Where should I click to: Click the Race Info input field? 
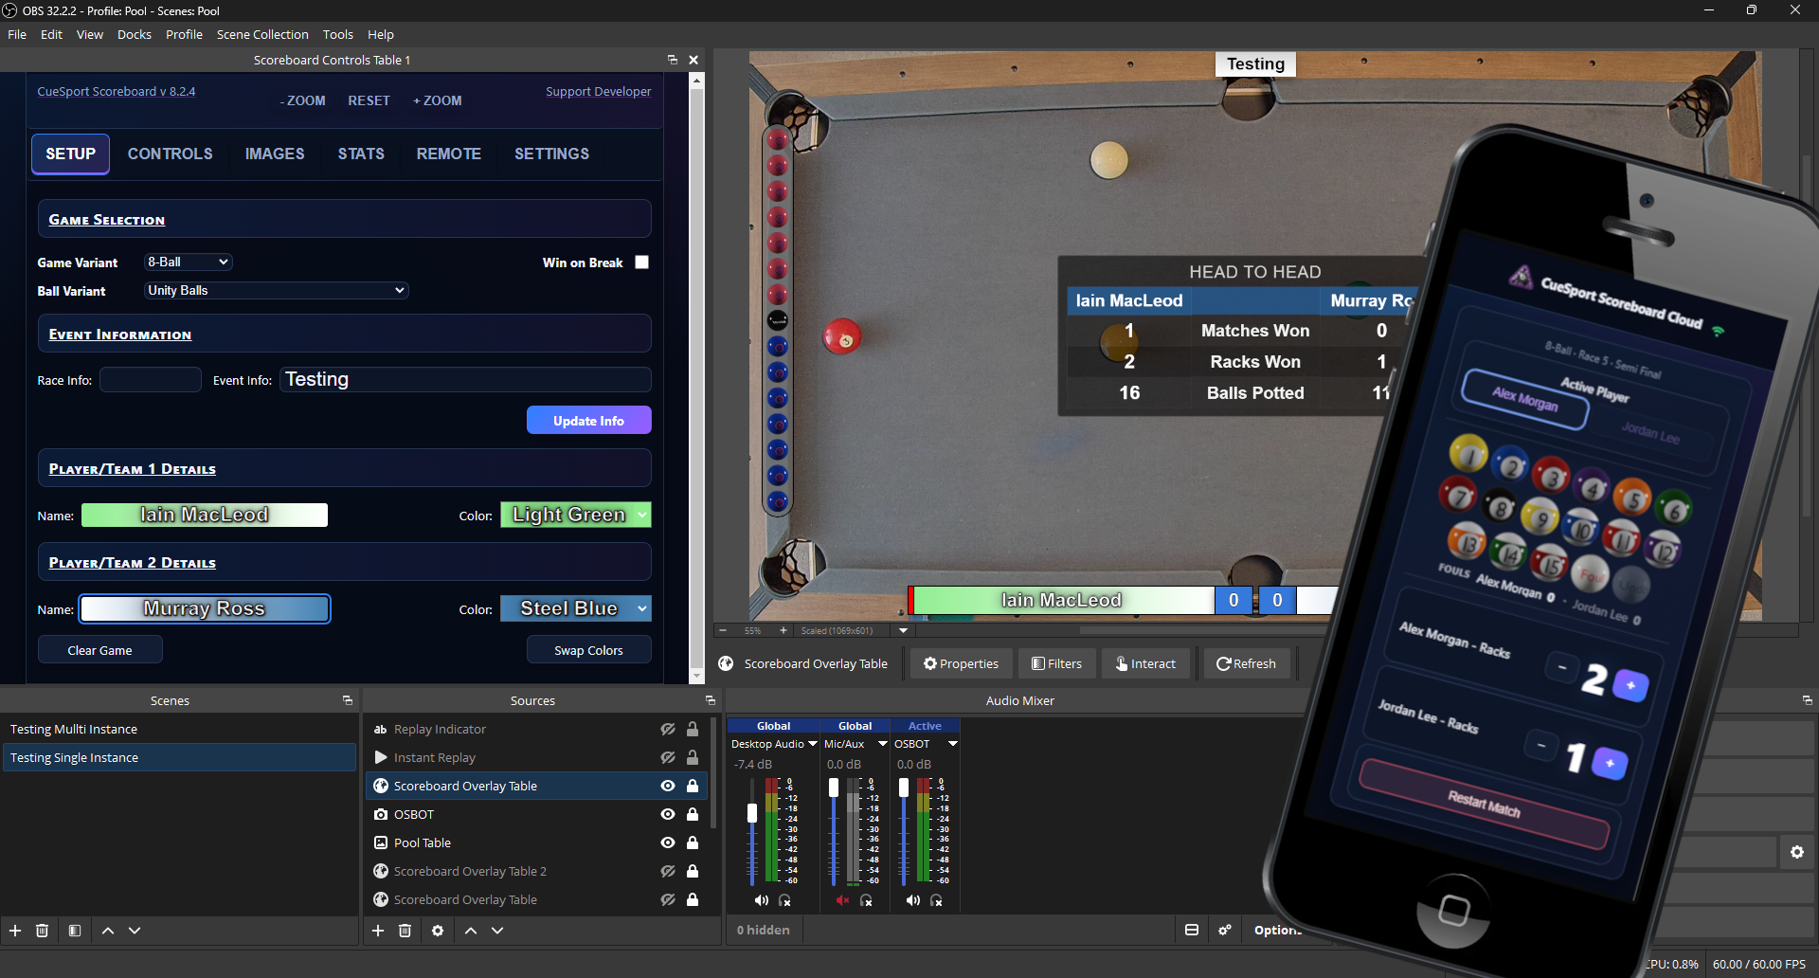(151, 380)
